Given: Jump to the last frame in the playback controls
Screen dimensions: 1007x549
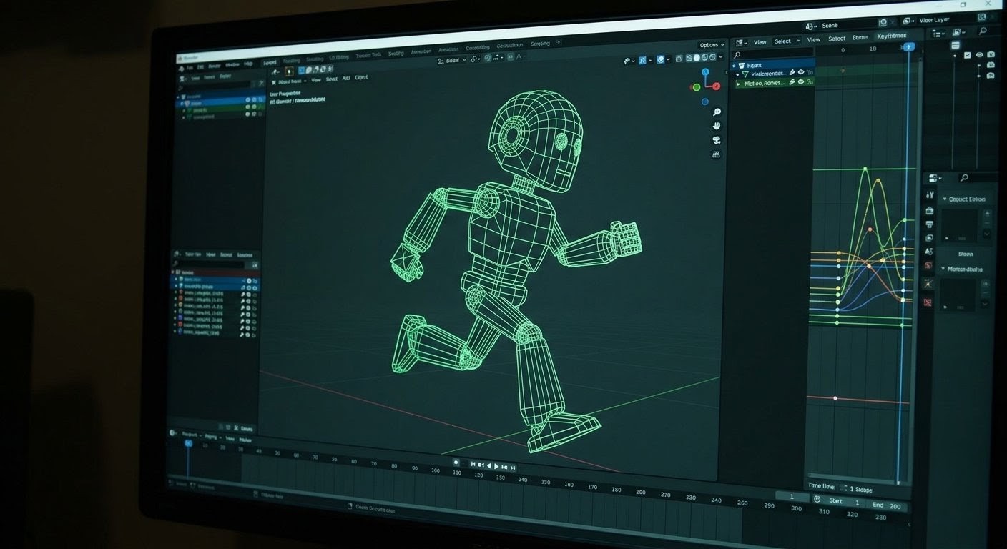Looking at the screenshot, I should coord(513,468).
